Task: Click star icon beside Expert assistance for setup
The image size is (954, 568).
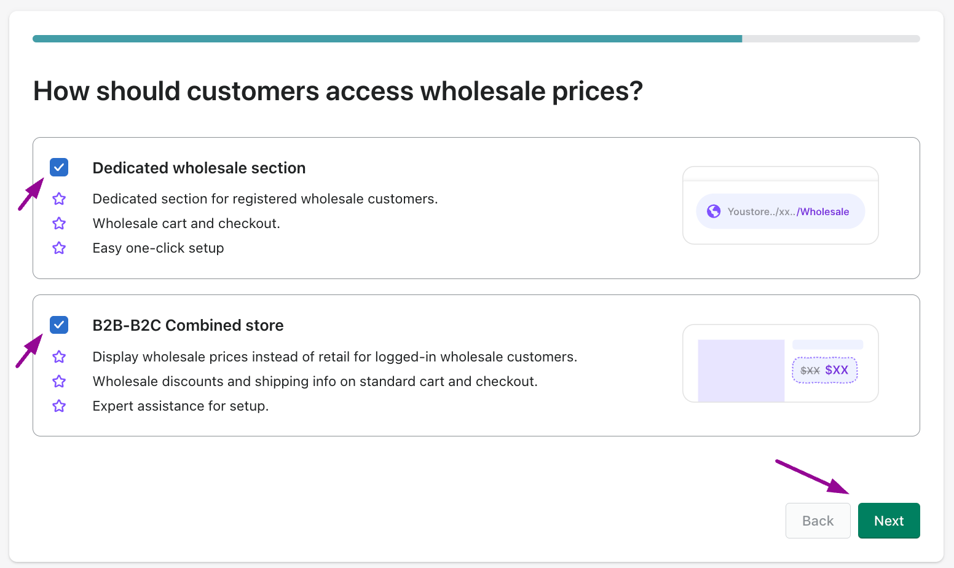Action: coord(59,406)
